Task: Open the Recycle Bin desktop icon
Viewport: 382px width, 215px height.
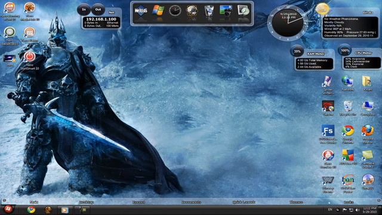Action: coord(347,108)
